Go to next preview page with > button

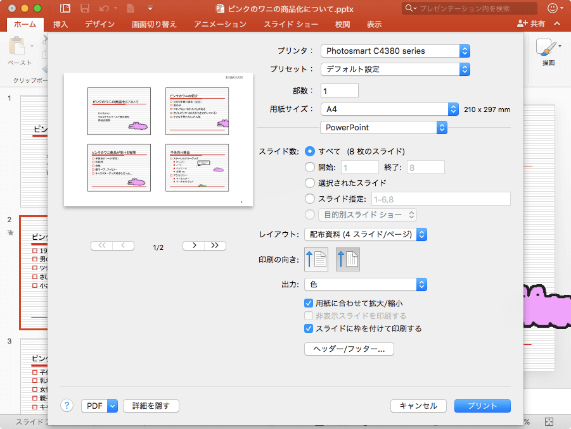pyautogui.click(x=194, y=246)
